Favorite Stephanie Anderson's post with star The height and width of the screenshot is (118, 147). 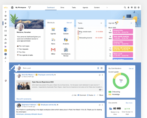coord(100,105)
